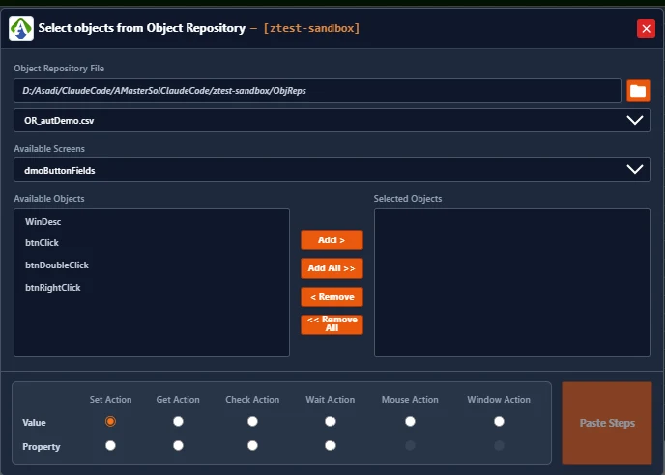
Task: Select Set Action Value radio button
Action: point(110,422)
